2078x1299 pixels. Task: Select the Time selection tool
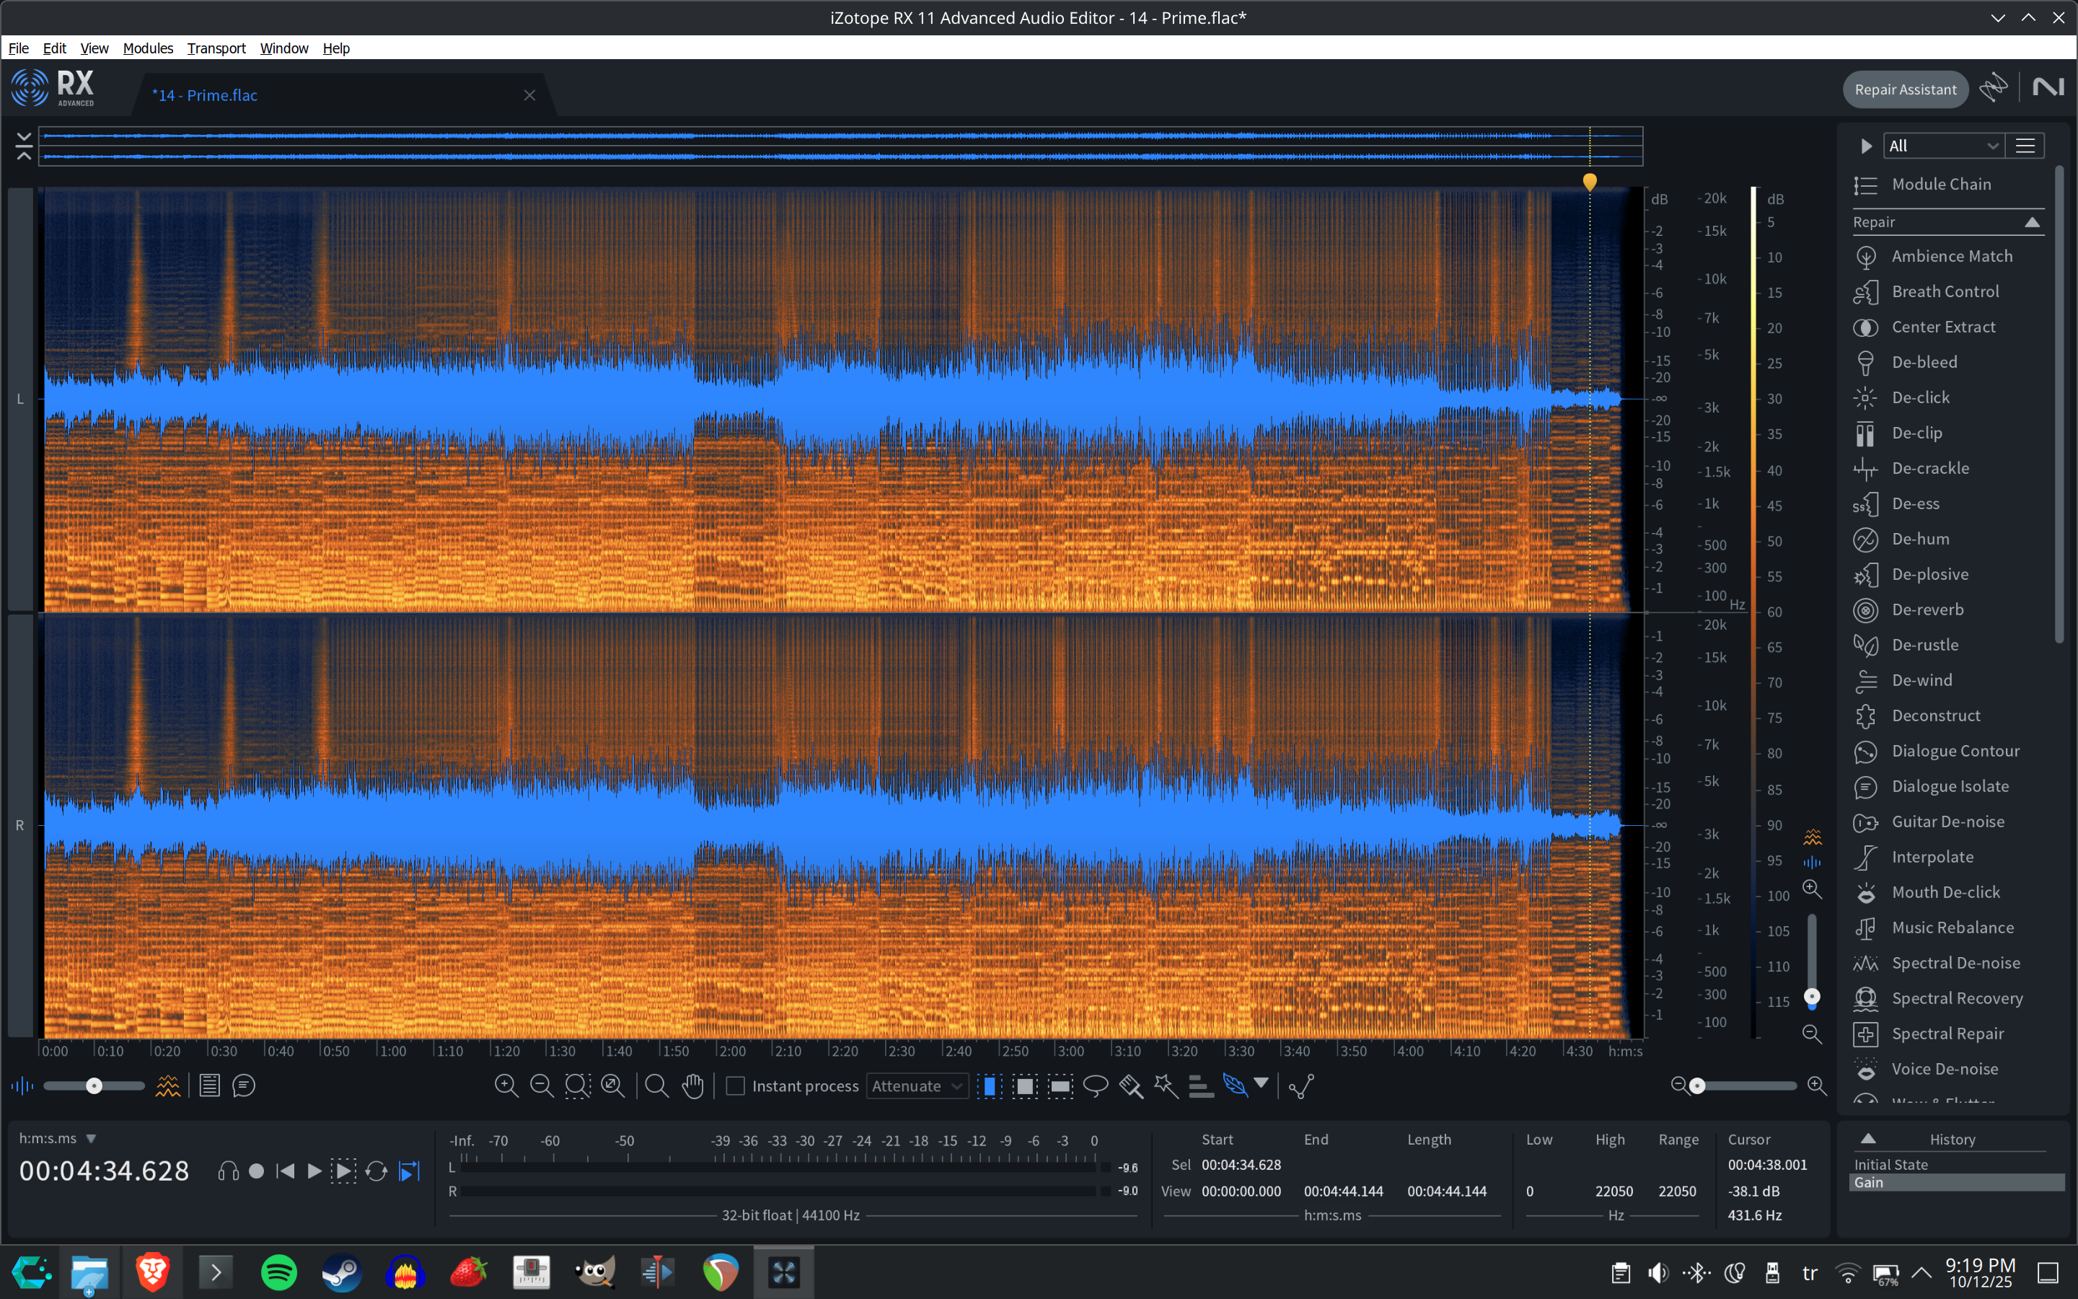990,1086
